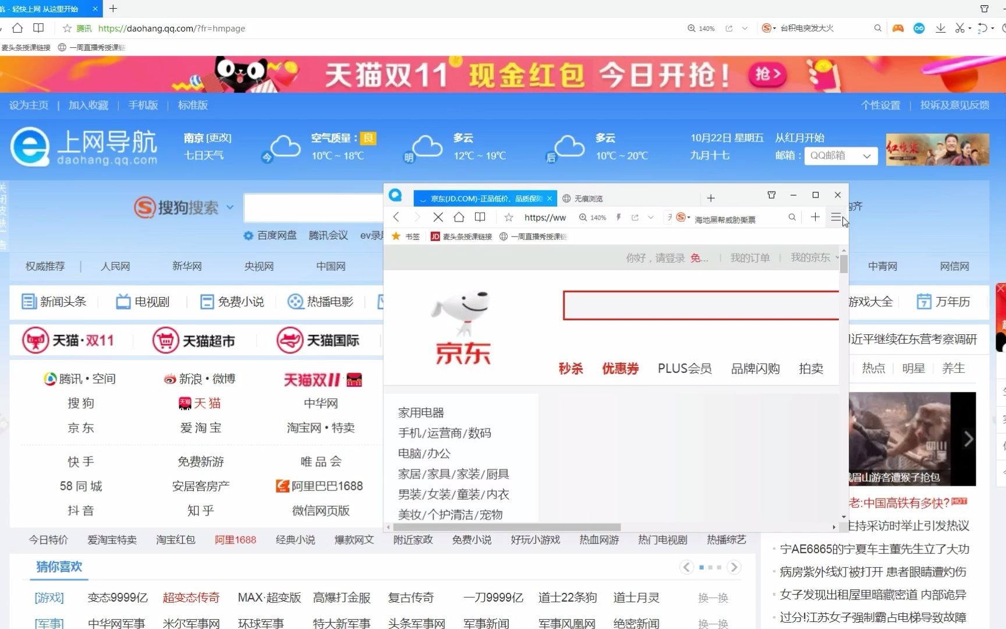Click the skin shirt icon in the JD window title bar
Image resolution: width=1006 pixels, height=629 pixels.
pos(771,195)
